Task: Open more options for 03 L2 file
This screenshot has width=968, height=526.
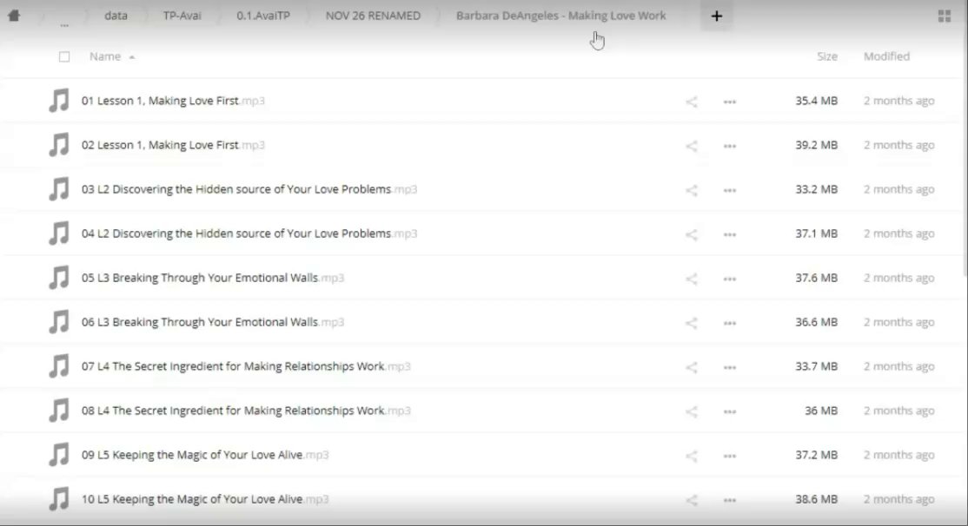Action: tap(730, 190)
